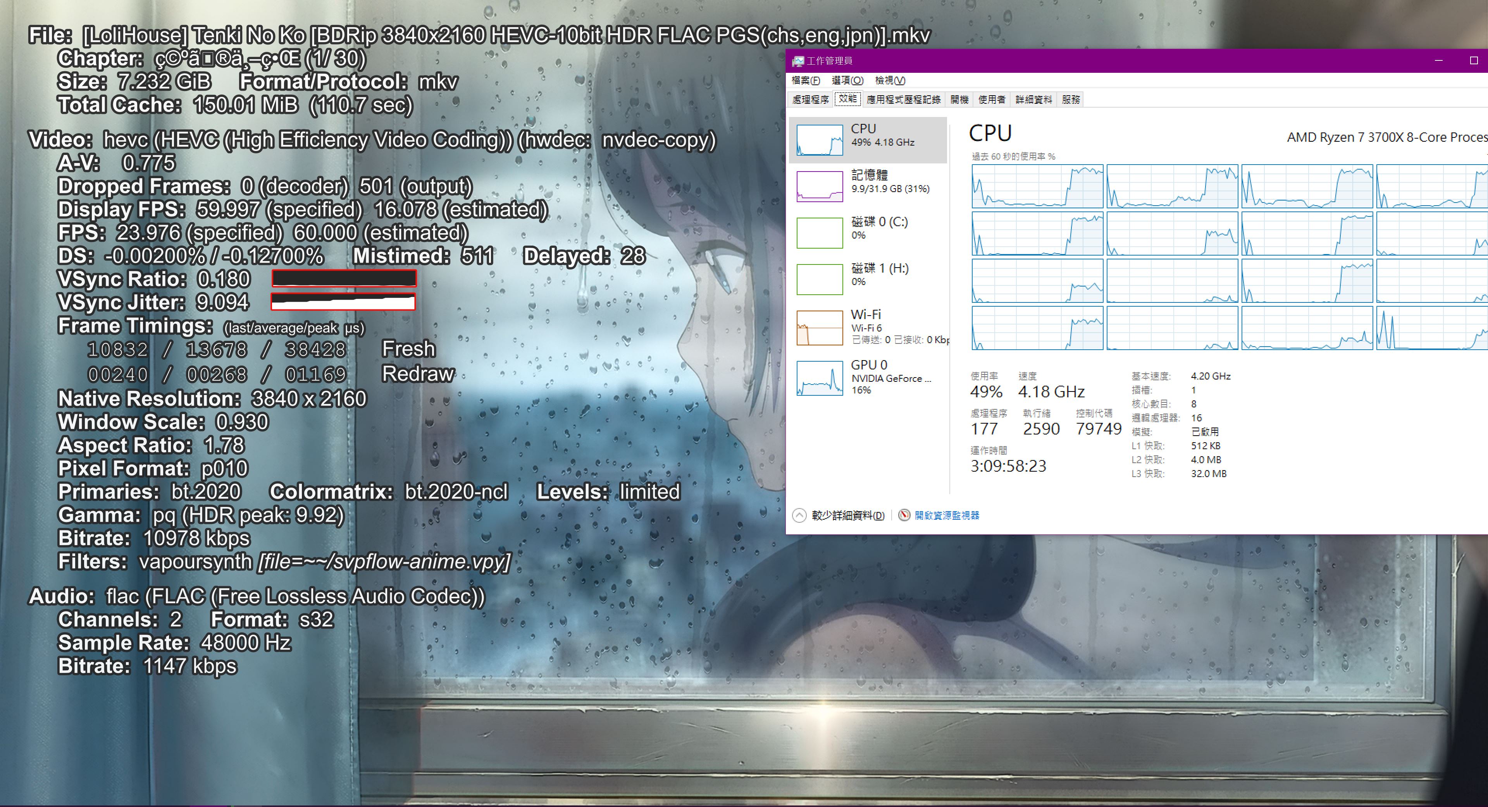
Task: Click the 執行緒 value 2590
Action: [1042, 429]
